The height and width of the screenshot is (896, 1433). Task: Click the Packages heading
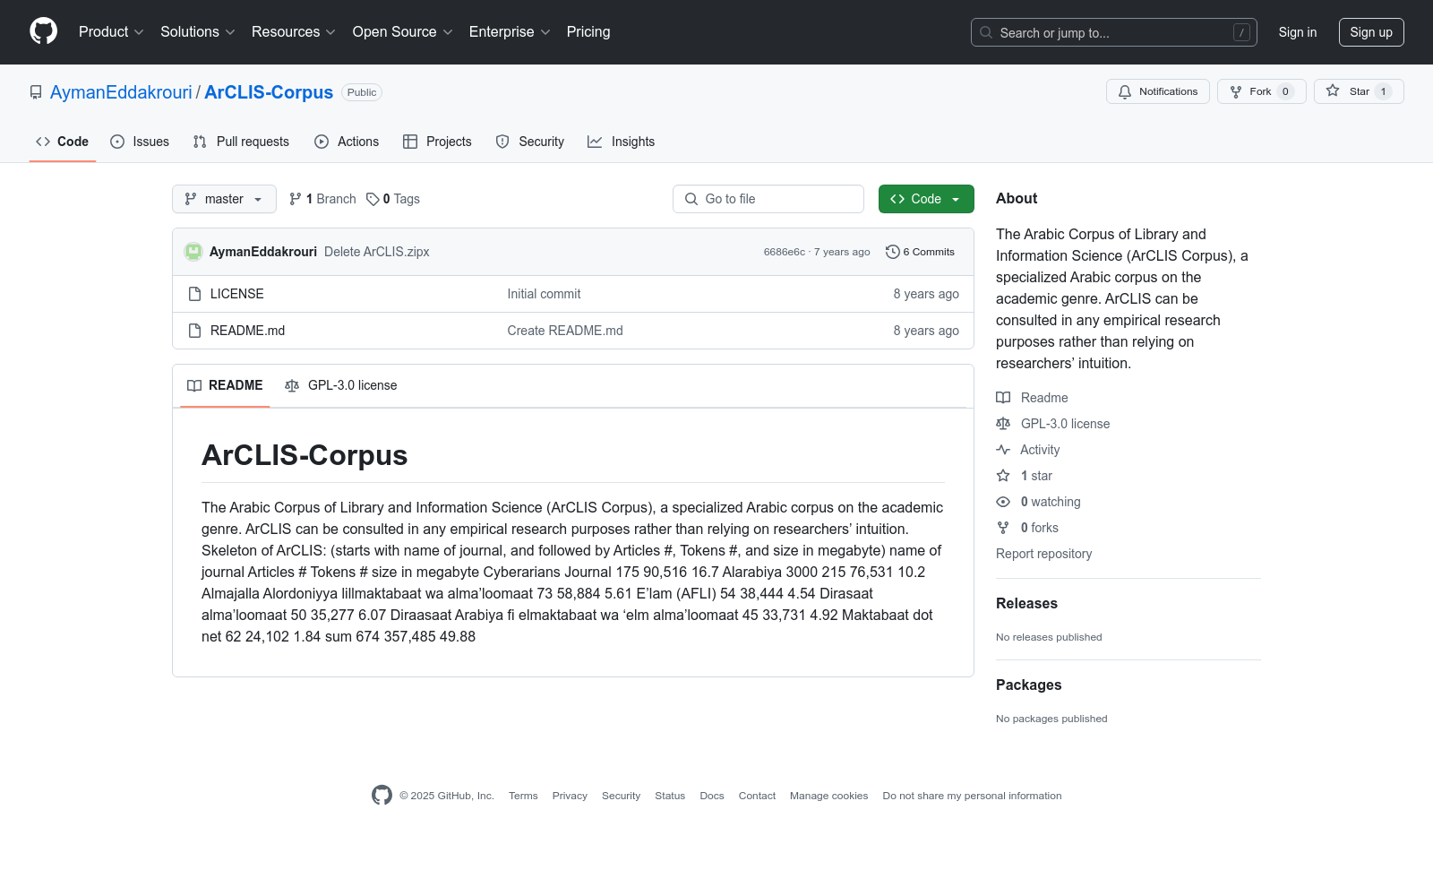[1029, 685]
